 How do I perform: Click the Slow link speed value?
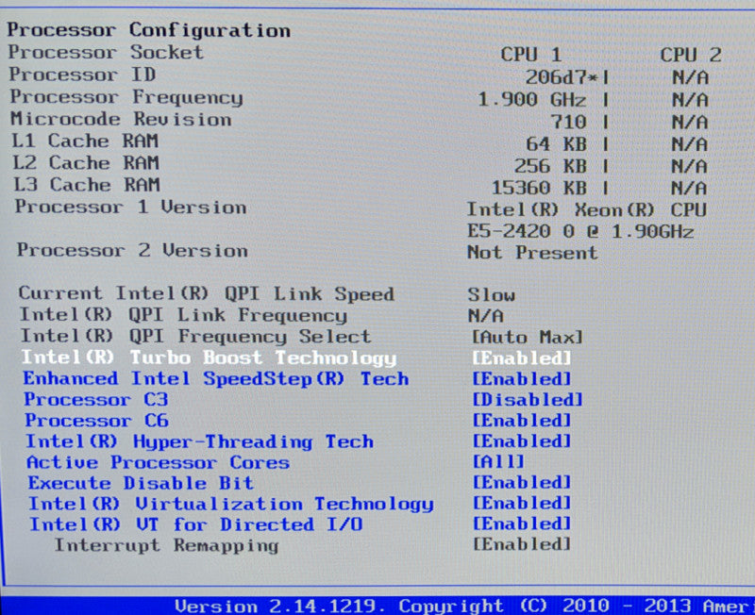pyautogui.click(x=492, y=295)
